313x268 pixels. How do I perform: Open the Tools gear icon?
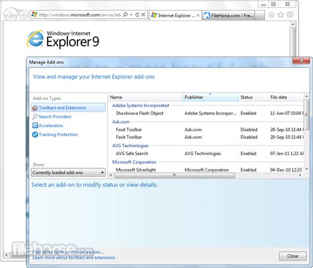coord(290,15)
